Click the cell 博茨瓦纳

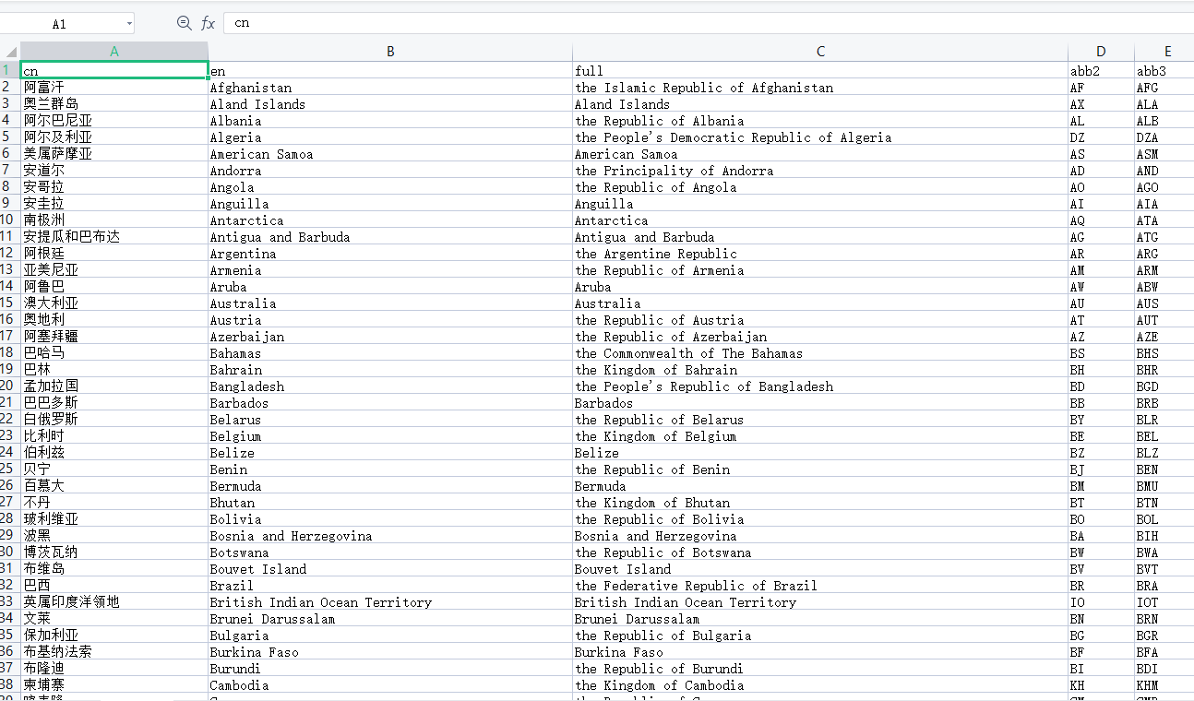[x=114, y=552]
